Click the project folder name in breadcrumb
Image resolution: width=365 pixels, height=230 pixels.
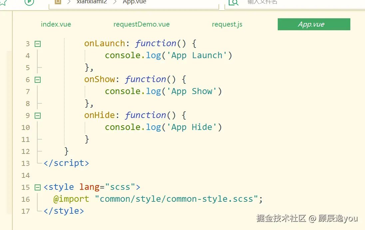(92, 2)
